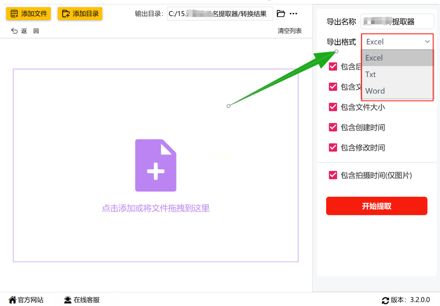The image size is (440, 306).
Task: Uncheck the 包含创建时间 checkbox
Action: [x=333, y=127]
